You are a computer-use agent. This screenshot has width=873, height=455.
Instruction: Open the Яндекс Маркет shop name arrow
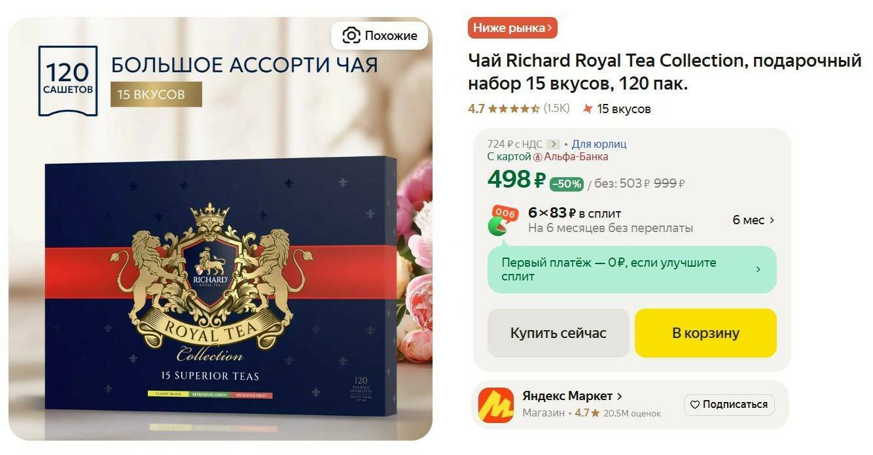(x=619, y=396)
